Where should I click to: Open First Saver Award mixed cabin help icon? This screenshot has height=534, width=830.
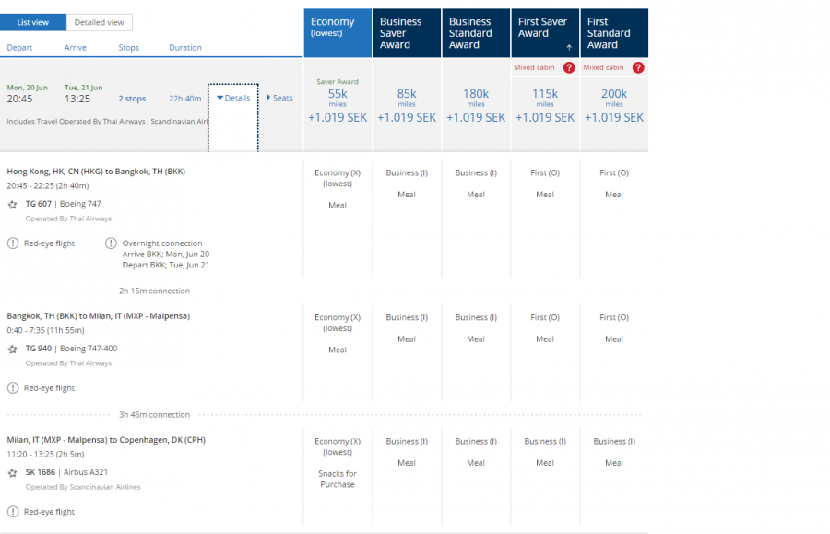[569, 68]
